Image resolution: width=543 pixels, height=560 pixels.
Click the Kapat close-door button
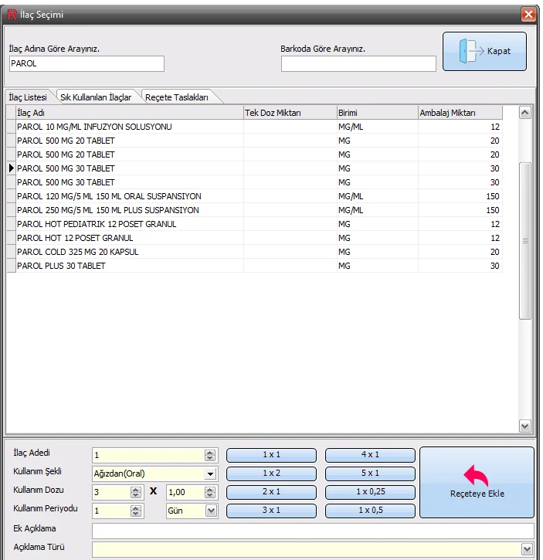click(x=484, y=52)
